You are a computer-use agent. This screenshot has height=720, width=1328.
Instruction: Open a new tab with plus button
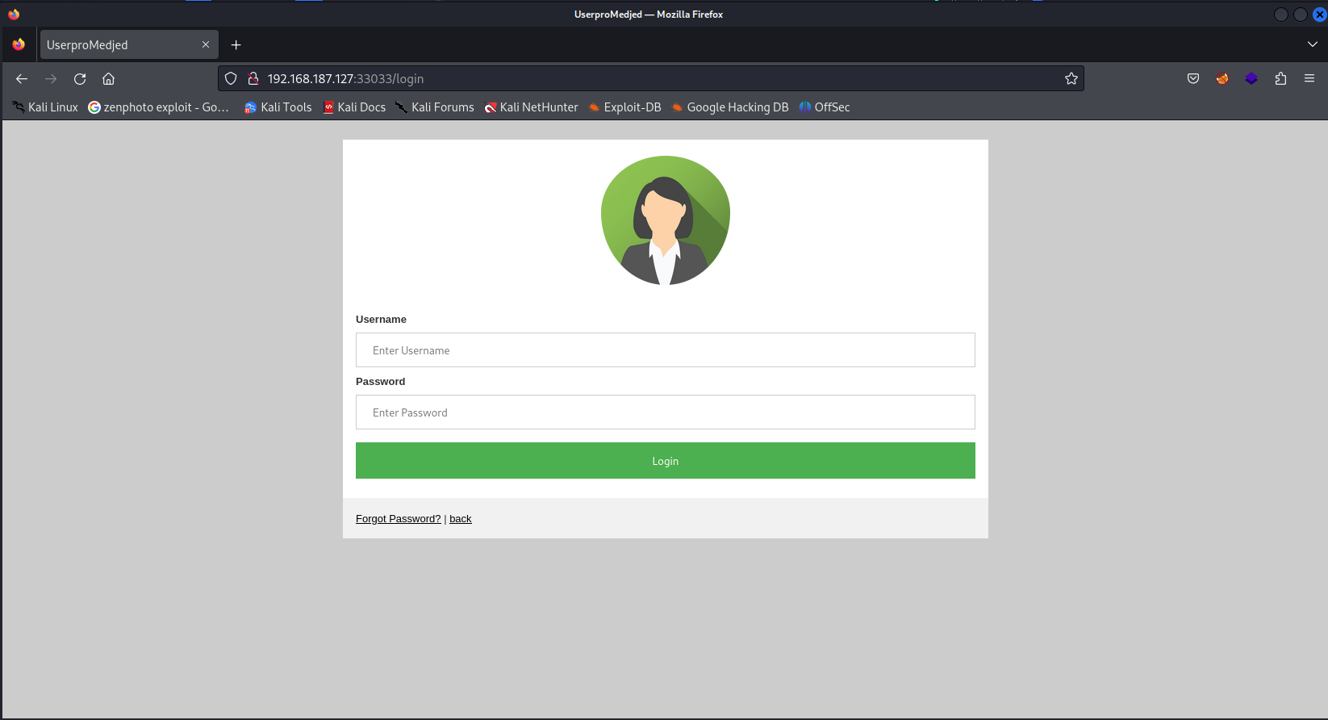click(x=236, y=45)
